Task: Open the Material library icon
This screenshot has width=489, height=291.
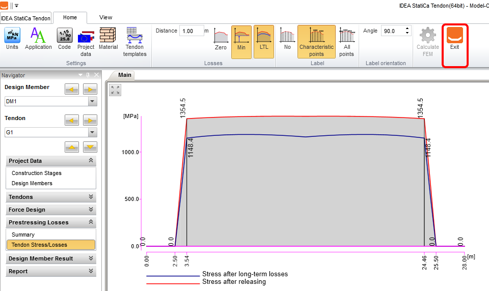Action: (108, 39)
